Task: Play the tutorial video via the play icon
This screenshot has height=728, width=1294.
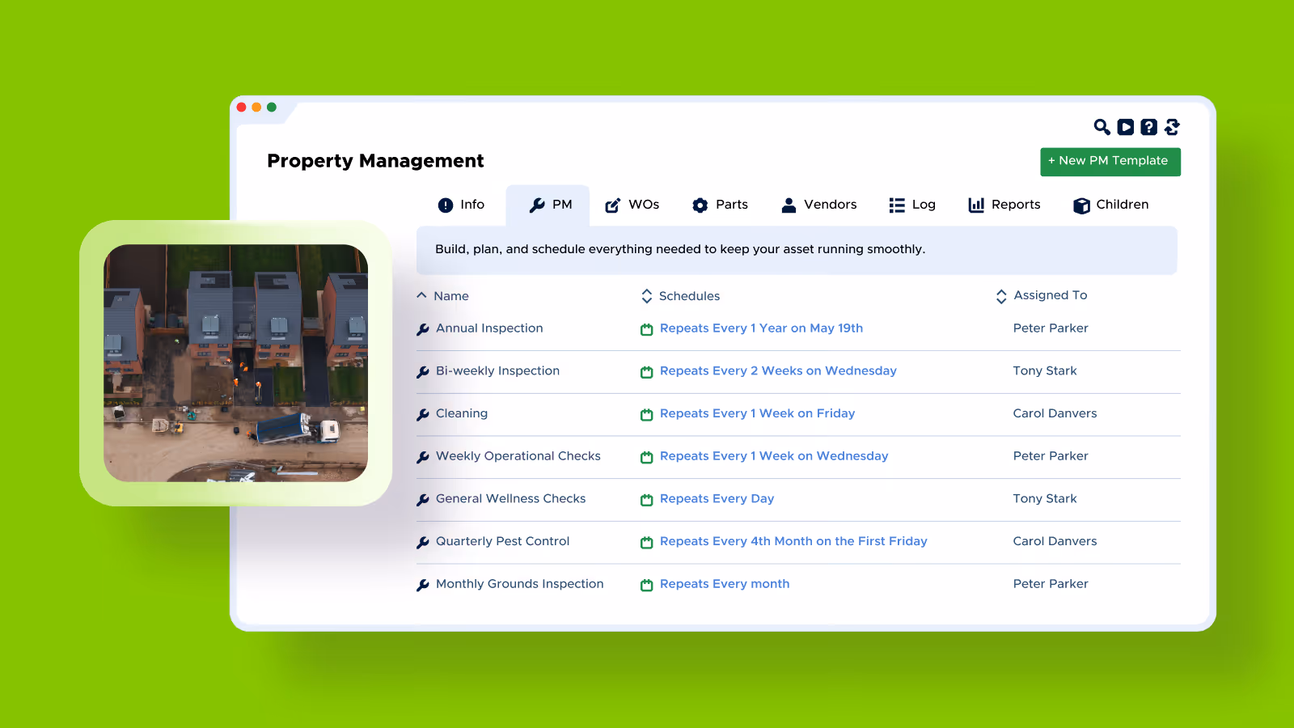Action: pos(1126,127)
